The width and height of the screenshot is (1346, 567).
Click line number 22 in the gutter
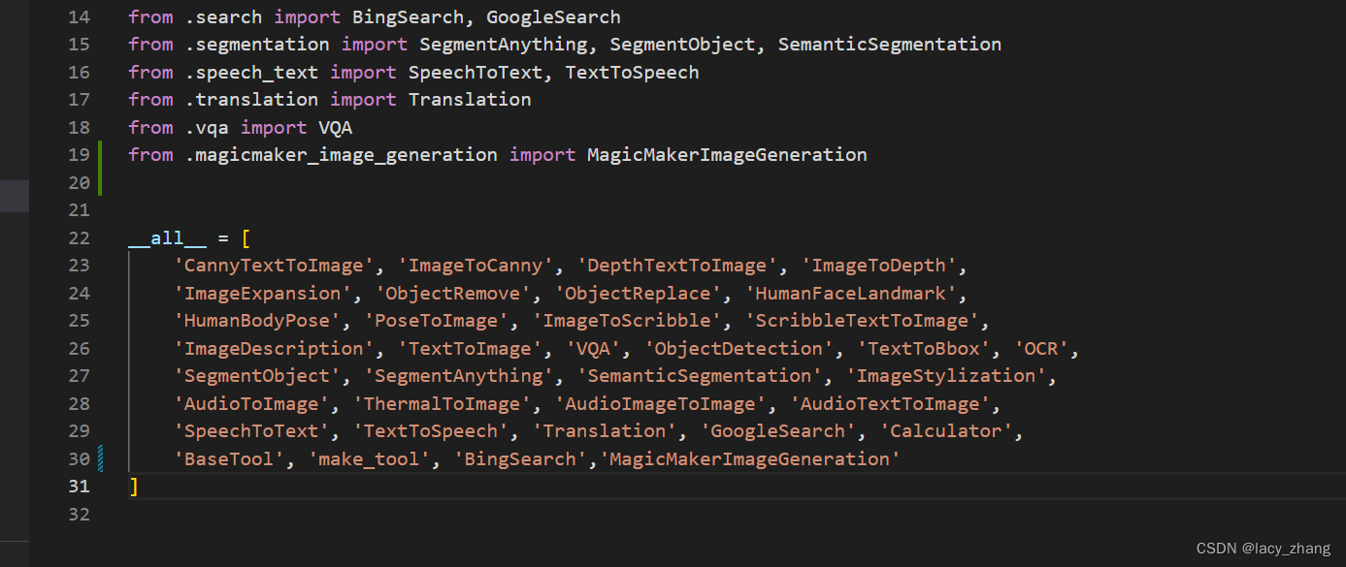[80, 238]
